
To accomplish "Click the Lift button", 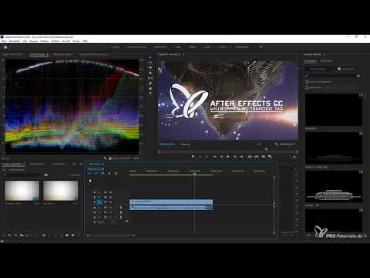I will click(250, 157).
